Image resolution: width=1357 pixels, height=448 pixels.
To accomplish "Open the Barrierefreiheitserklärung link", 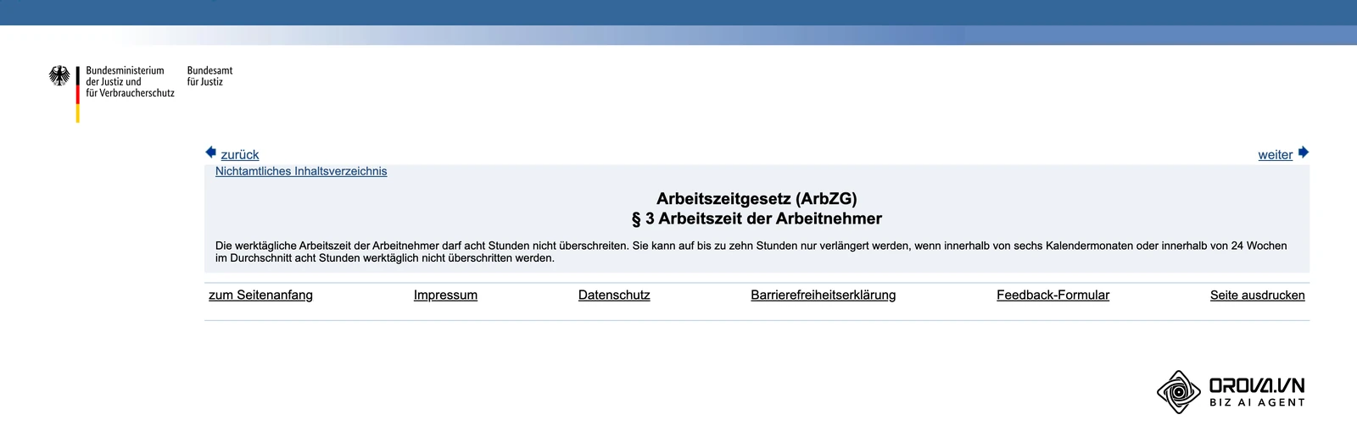I will 823,295.
